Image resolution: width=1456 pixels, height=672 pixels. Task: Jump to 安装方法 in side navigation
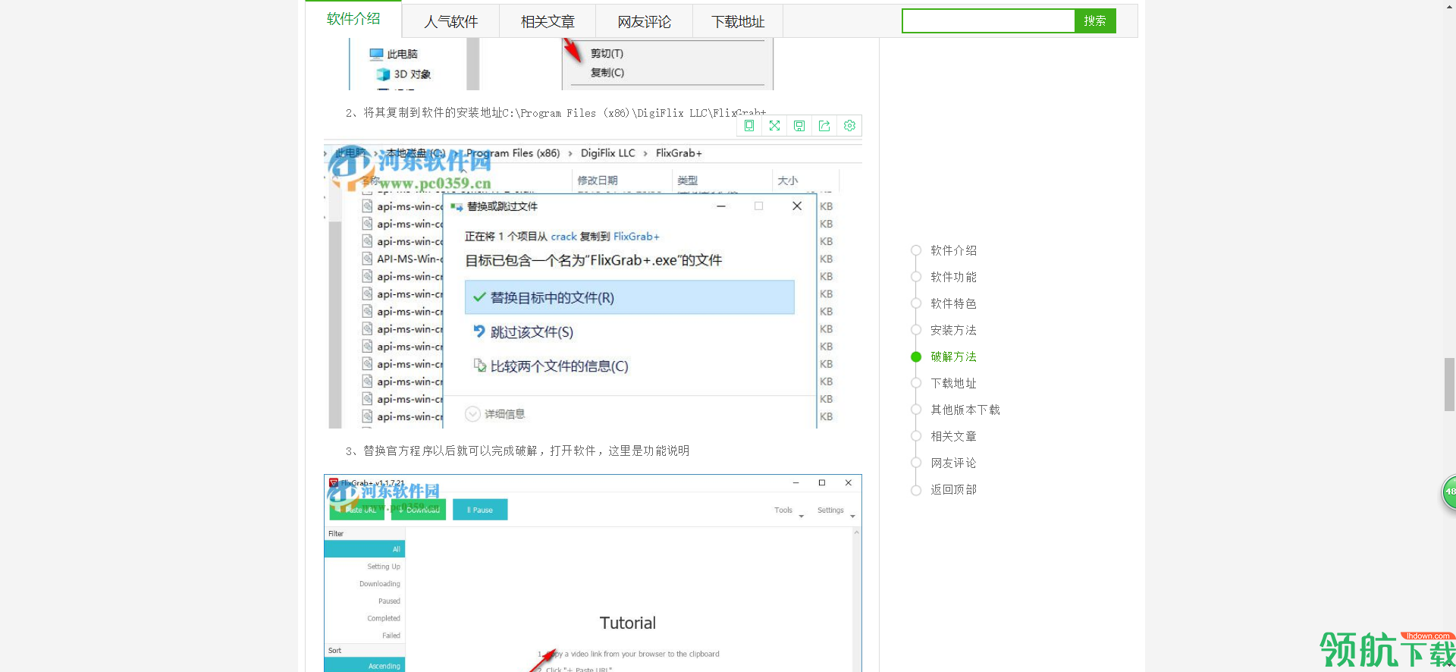pos(953,330)
